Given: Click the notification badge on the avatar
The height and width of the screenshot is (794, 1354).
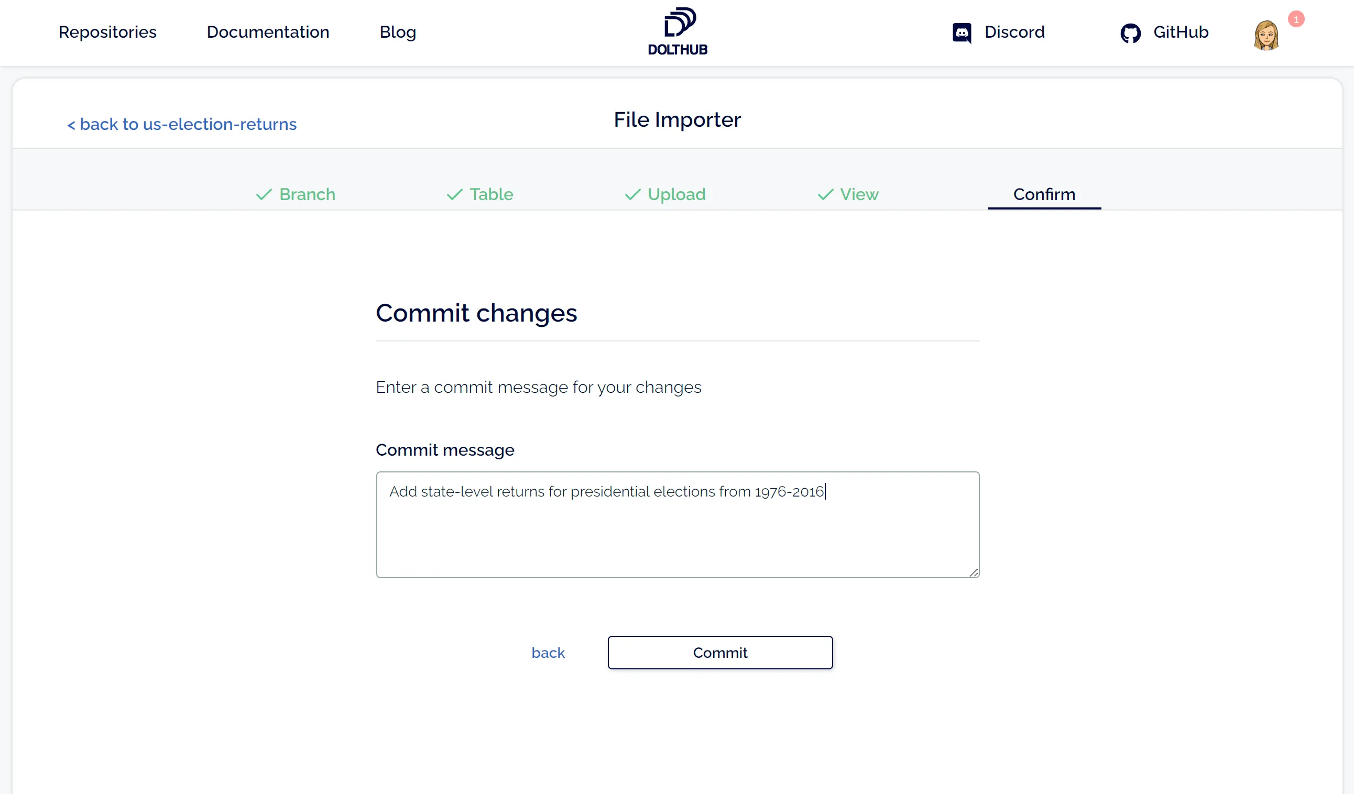Looking at the screenshot, I should 1296,19.
